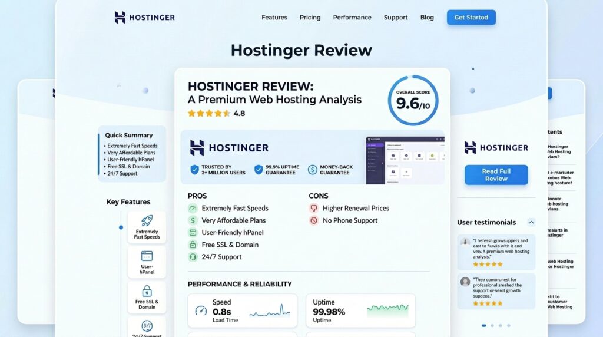Click the rocket icon in Key Features

147,221
